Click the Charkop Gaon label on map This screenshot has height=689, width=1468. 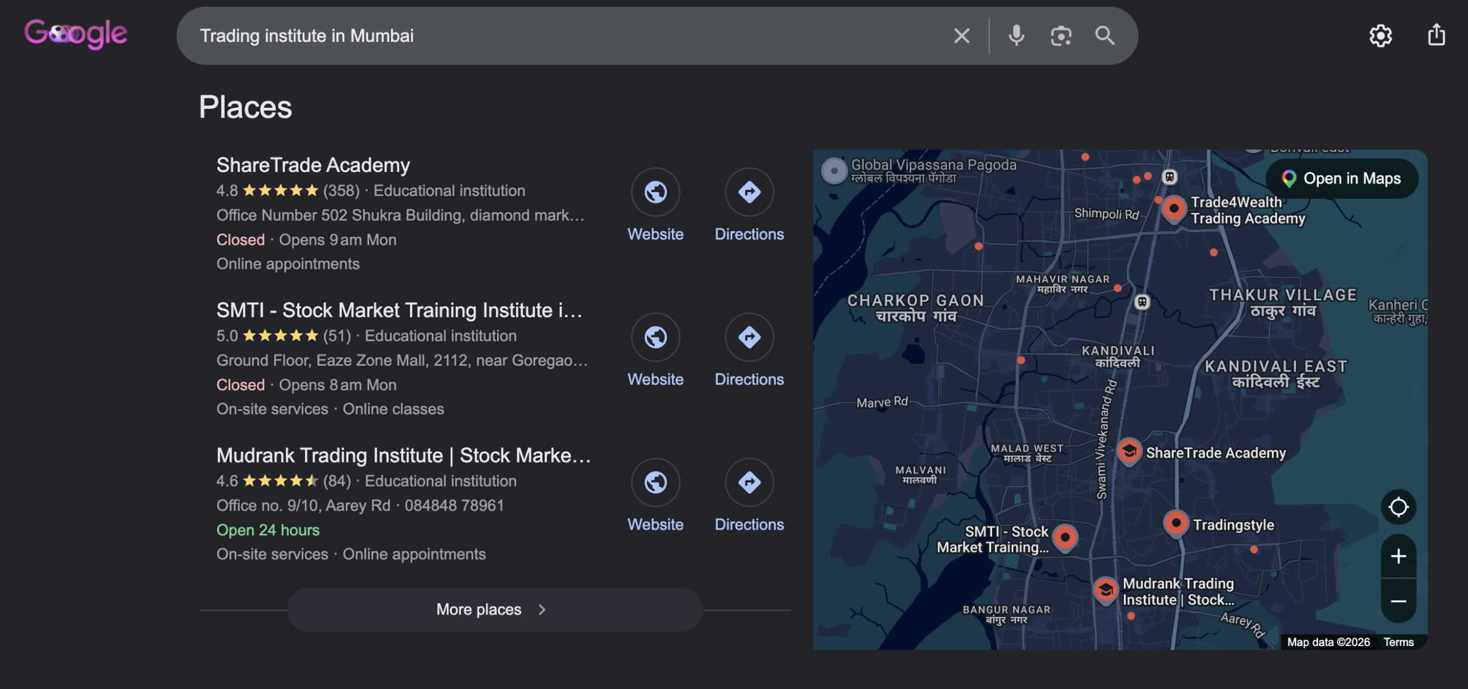(x=916, y=308)
